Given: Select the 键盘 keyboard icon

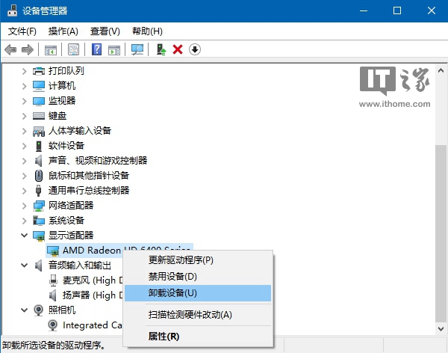Looking at the screenshot, I should tap(39, 116).
